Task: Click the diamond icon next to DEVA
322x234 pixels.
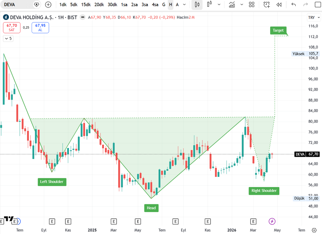Action: tap(37, 5)
